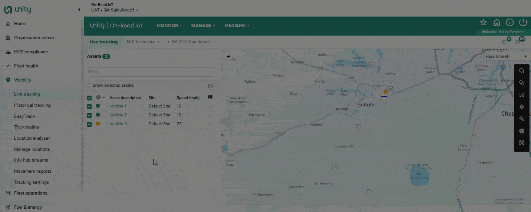
Task: Click the breadcrumb ellipsis
Action: (164, 42)
